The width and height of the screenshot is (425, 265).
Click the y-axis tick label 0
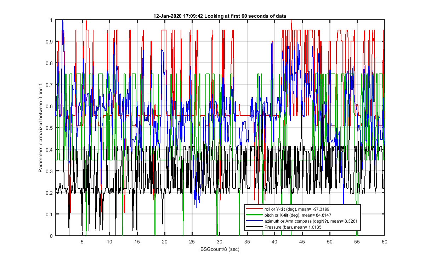pos(51,236)
